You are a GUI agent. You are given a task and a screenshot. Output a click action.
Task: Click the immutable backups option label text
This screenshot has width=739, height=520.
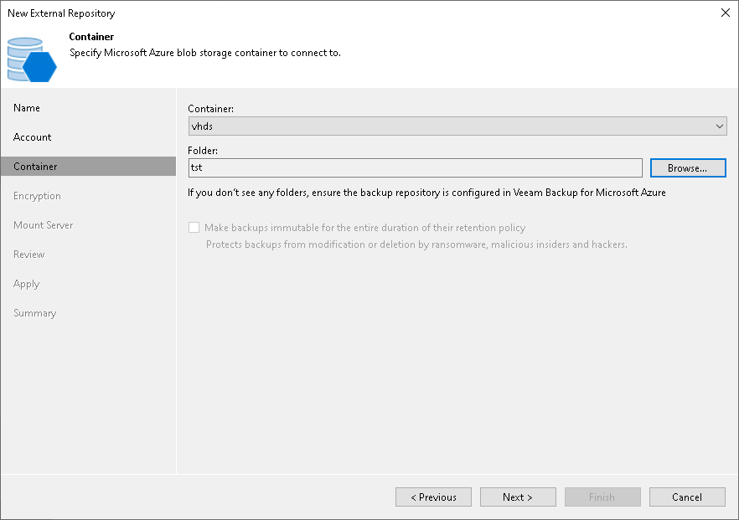(364, 228)
